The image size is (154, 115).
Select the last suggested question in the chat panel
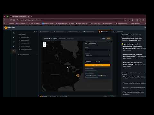(x=133, y=93)
